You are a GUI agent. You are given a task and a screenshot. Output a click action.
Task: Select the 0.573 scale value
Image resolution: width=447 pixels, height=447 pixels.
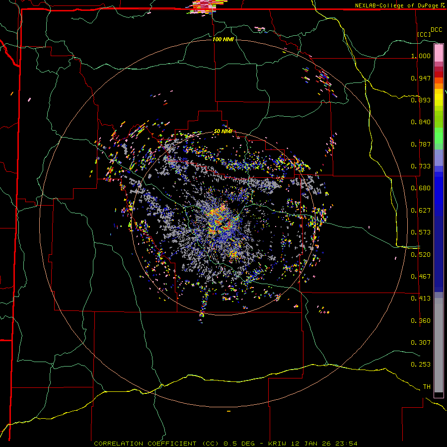click(421, 232)
